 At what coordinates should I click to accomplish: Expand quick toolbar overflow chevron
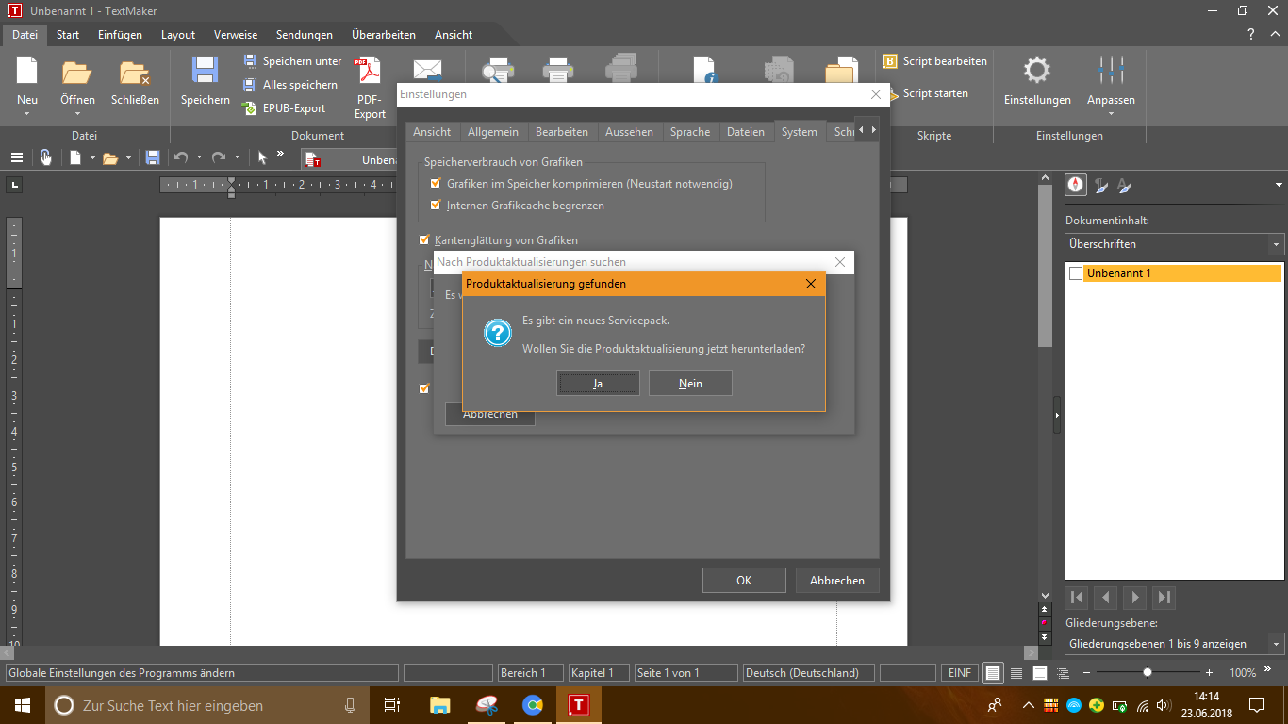(x=280, y=154)
